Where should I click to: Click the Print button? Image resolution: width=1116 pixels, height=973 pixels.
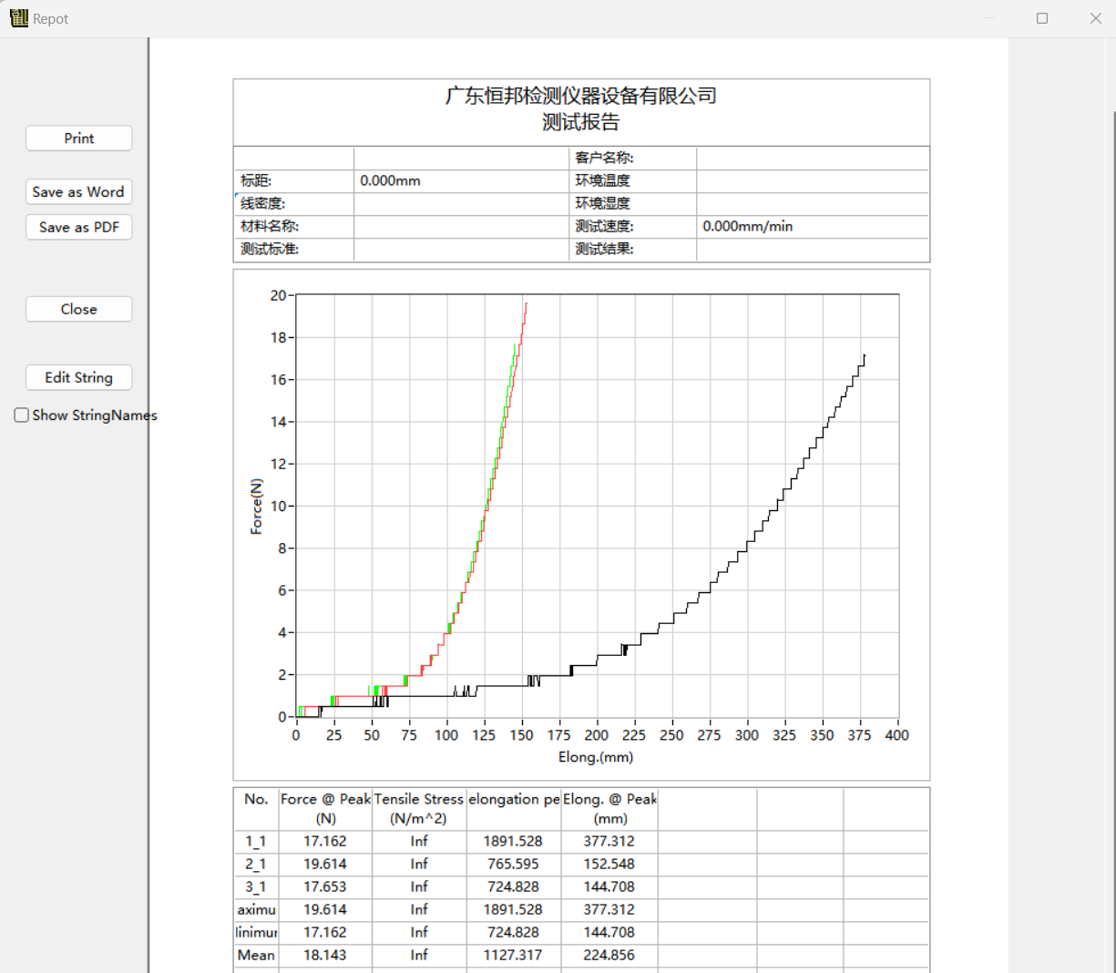(x=78, y=138)
